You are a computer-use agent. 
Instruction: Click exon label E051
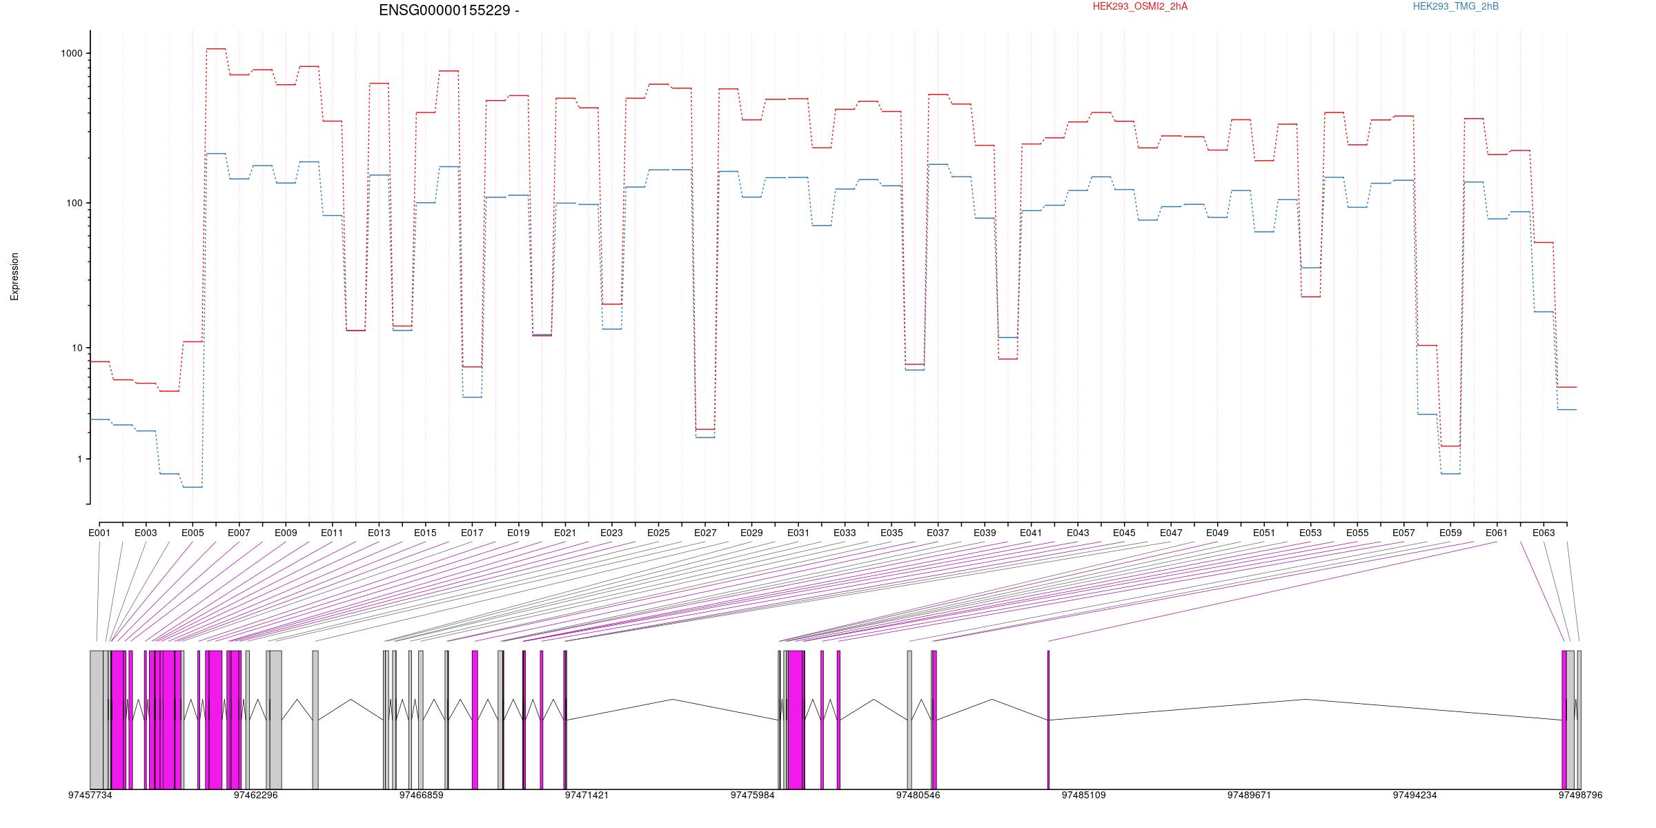click(1264, 533)
